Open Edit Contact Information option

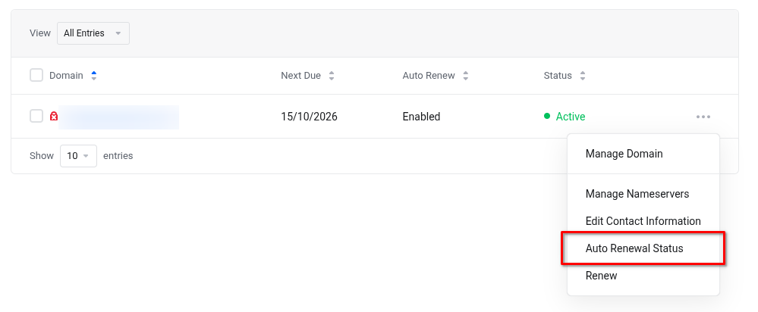click(643, 221)
